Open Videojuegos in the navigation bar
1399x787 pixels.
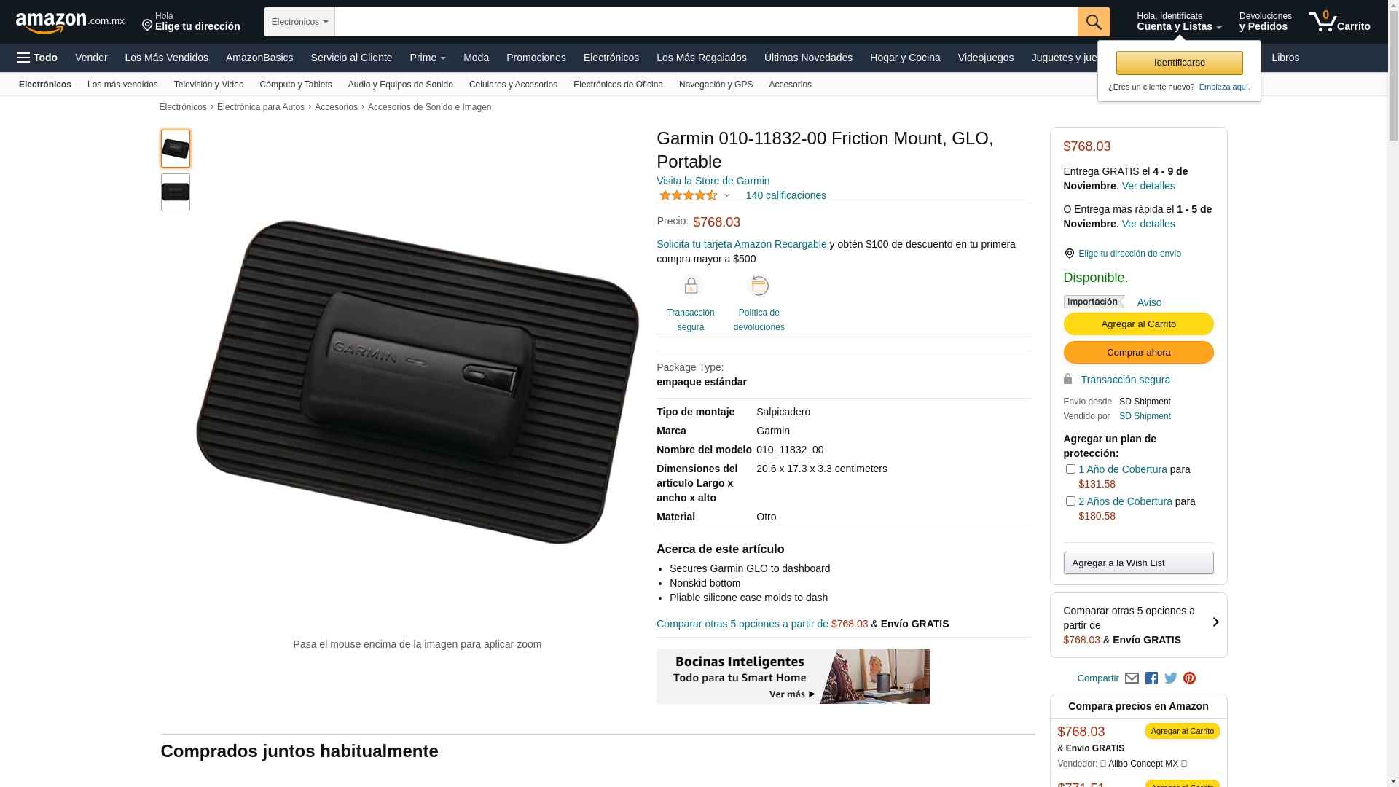click(x=985, y=58)
